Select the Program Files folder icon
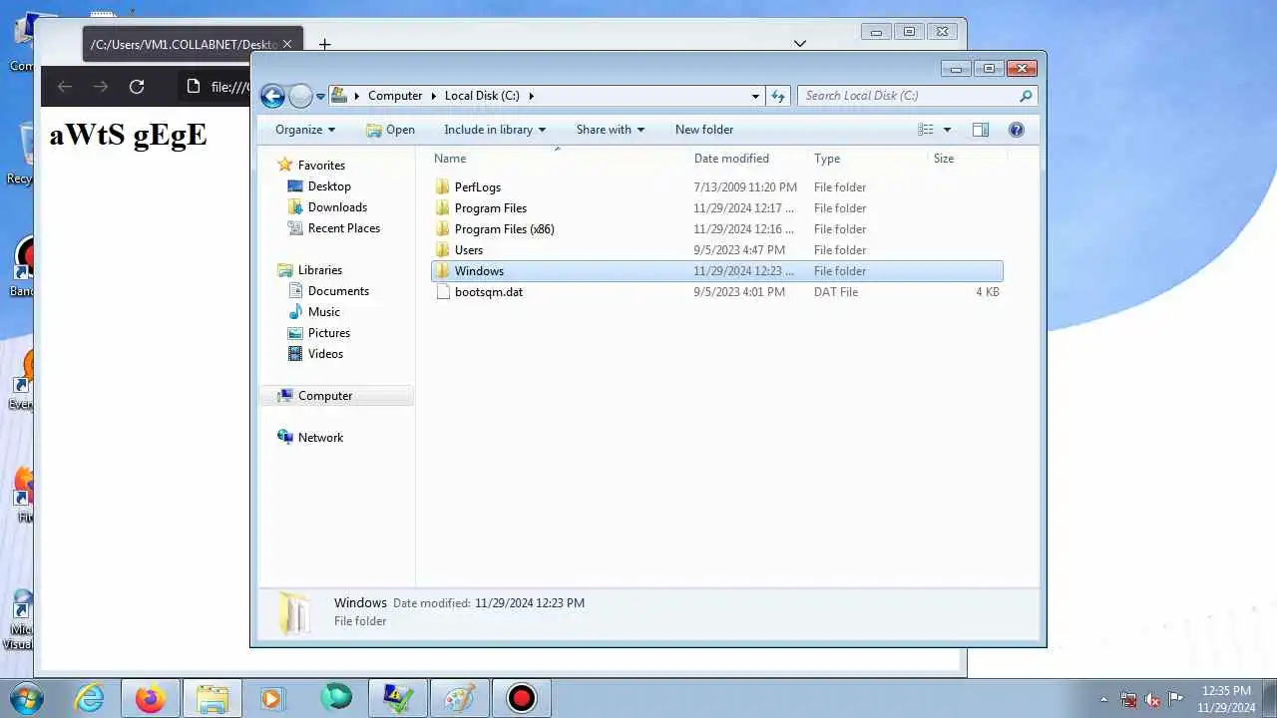Viewport: 1277px width, 718px height. point(443,208)
